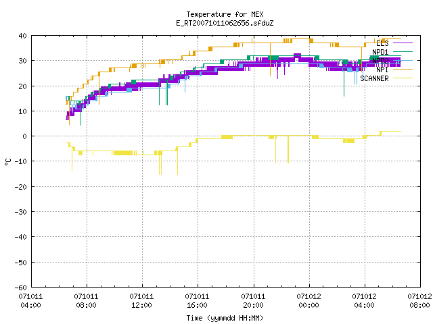
Task: Click the purple ELS legend line sample
Action: coord(403,43)
